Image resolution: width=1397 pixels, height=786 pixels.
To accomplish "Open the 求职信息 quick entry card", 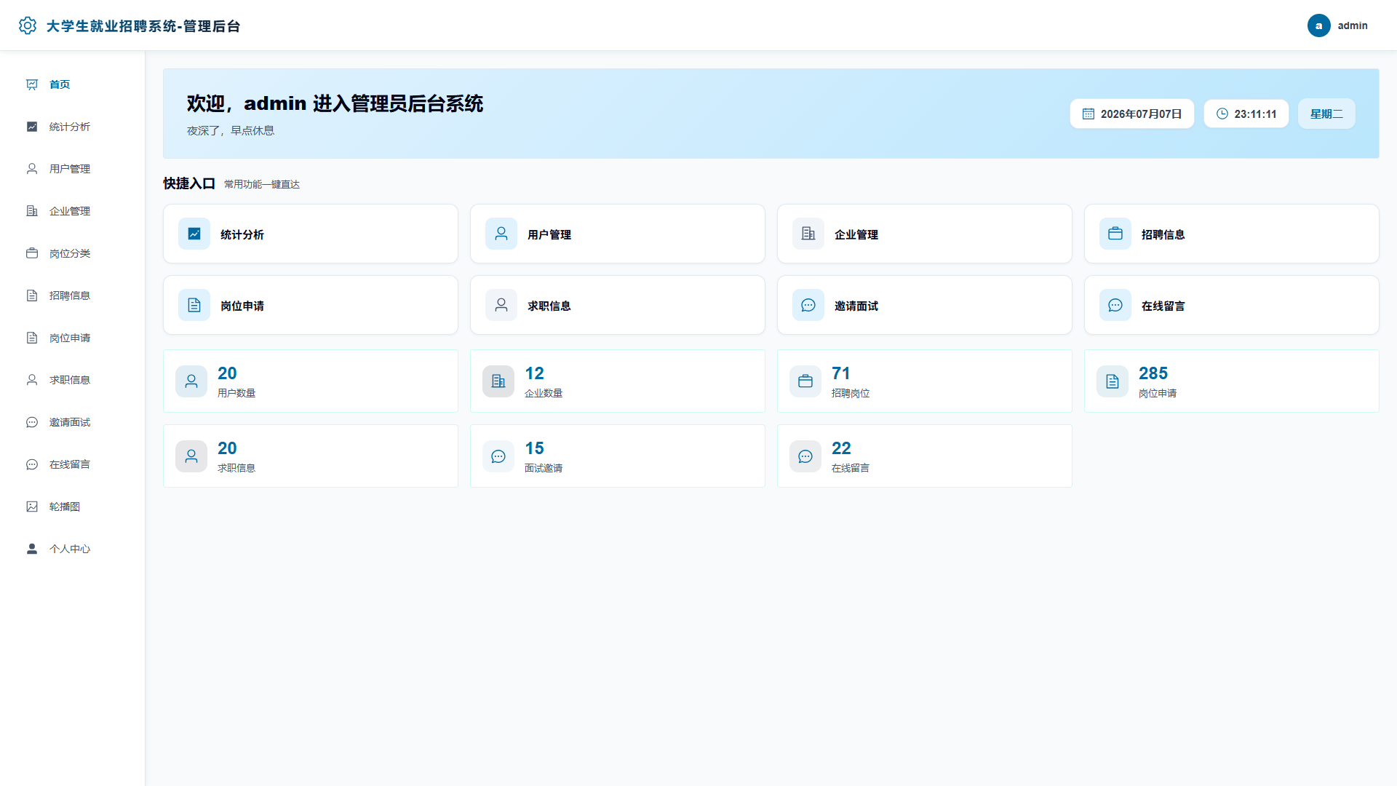I will (617, 305).
